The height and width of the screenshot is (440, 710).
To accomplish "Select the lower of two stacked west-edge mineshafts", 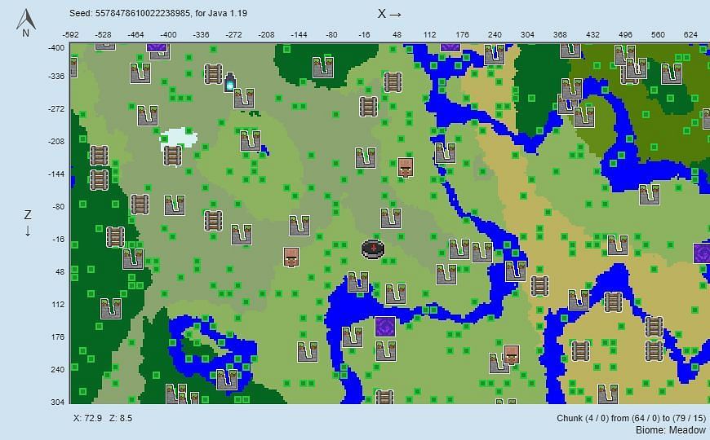I will pos(99,179).
